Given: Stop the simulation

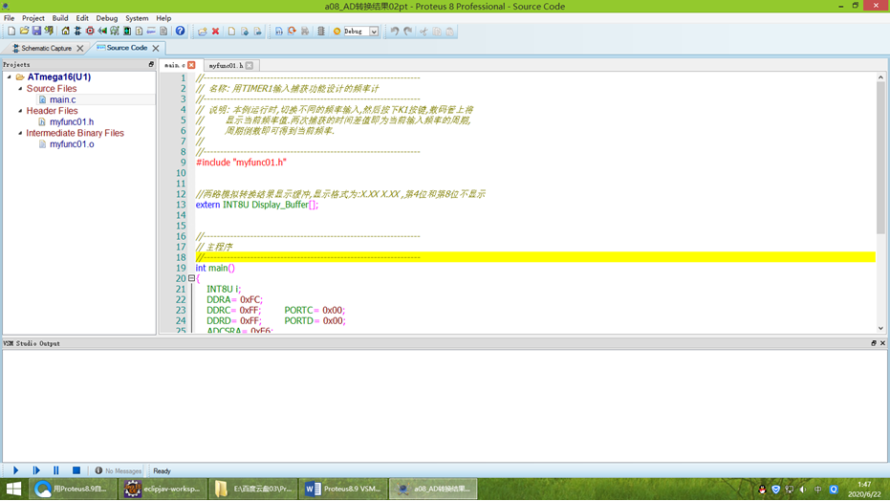Looking at the screenshot, I should click(x=76, y=470).
